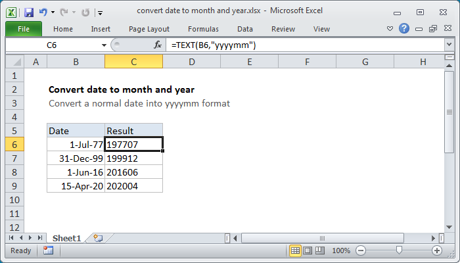Click the horizontal scrollbar left arrow

pyautogui.click(x=235, y=238)
